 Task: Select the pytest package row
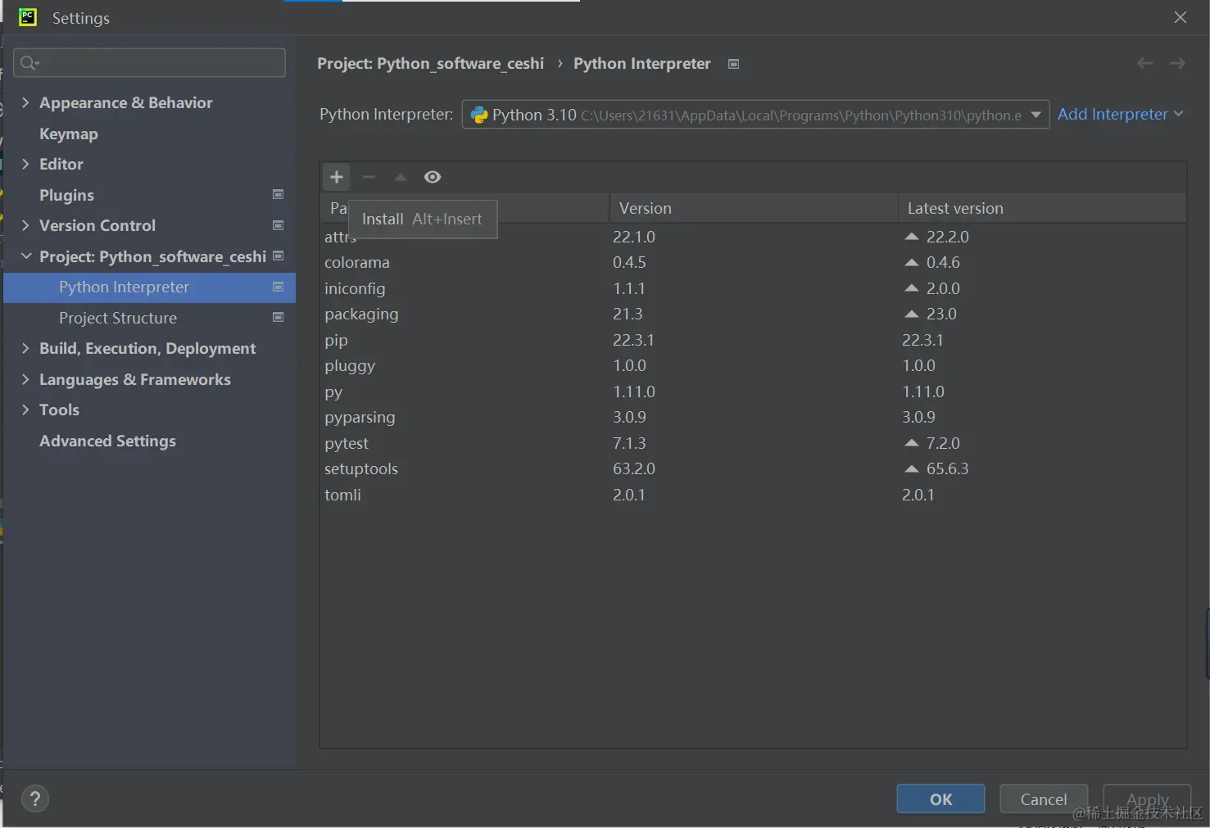pos(753,443)
